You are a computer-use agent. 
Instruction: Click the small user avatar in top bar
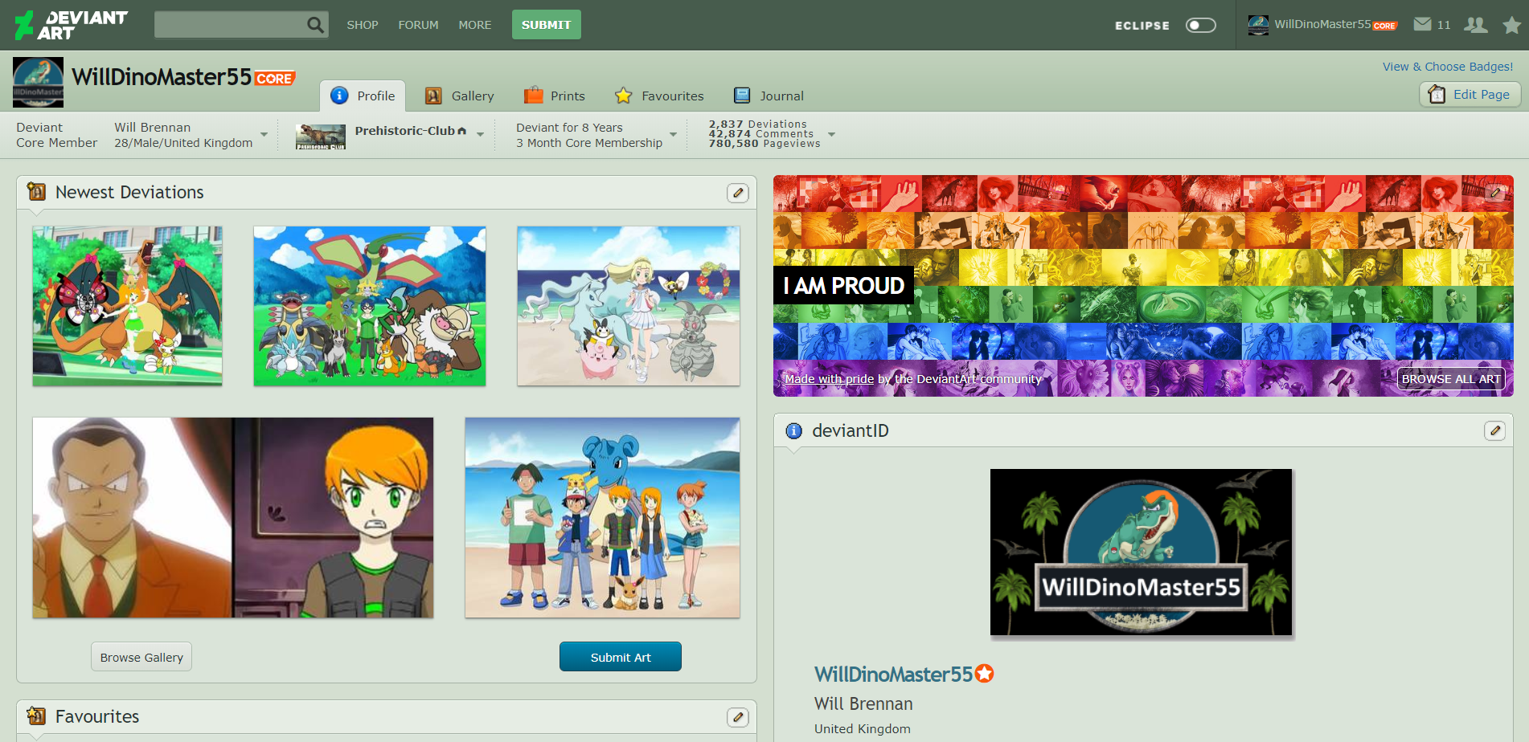(1258, 25)
